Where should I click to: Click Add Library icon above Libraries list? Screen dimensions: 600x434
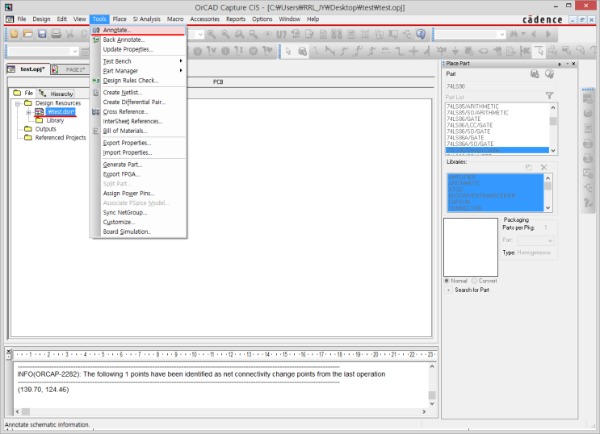(529, 168)
